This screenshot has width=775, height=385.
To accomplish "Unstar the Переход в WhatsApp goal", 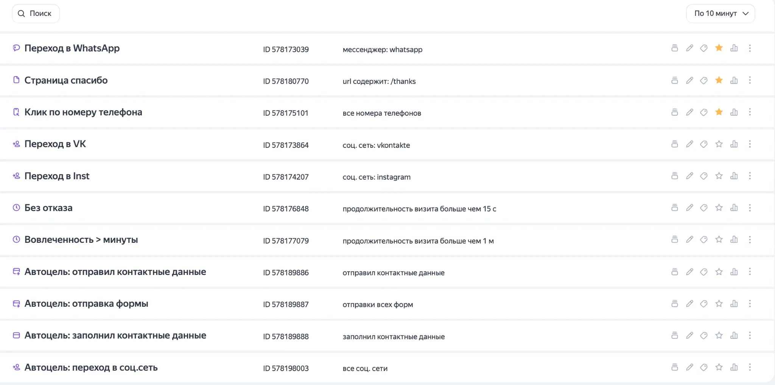I will coord(719,48).
